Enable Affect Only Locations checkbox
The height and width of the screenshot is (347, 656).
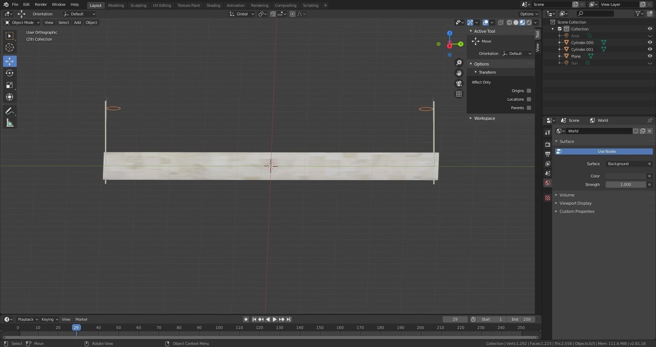click(529, 99)
